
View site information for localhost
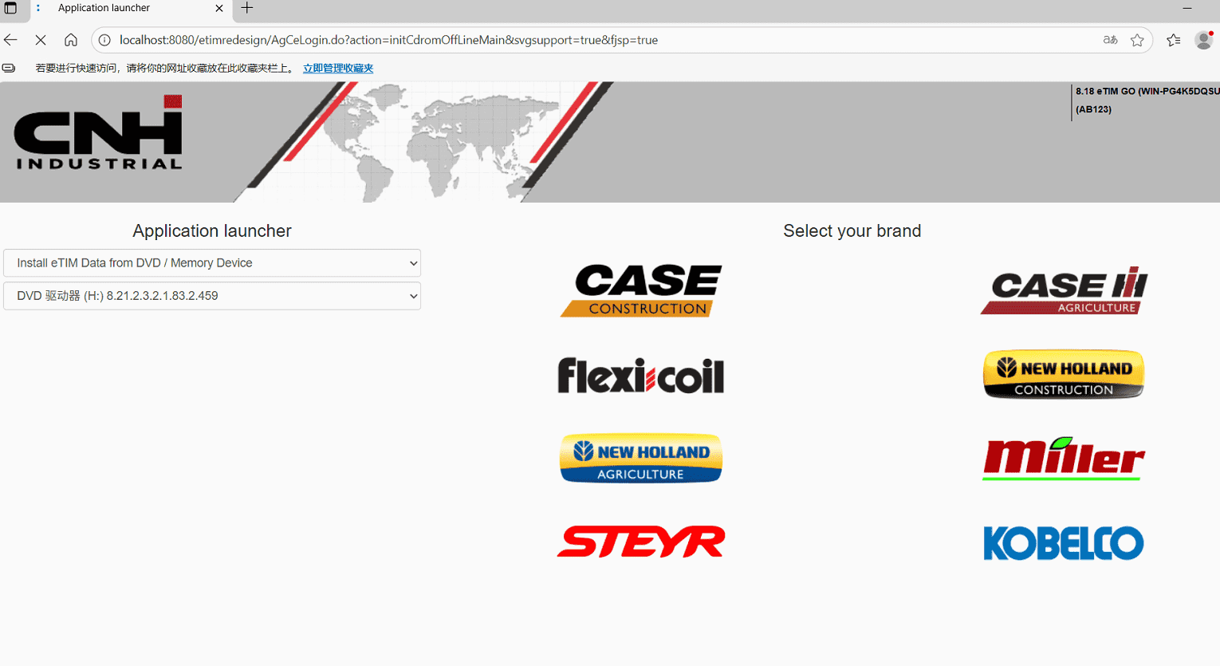point(104,40)
